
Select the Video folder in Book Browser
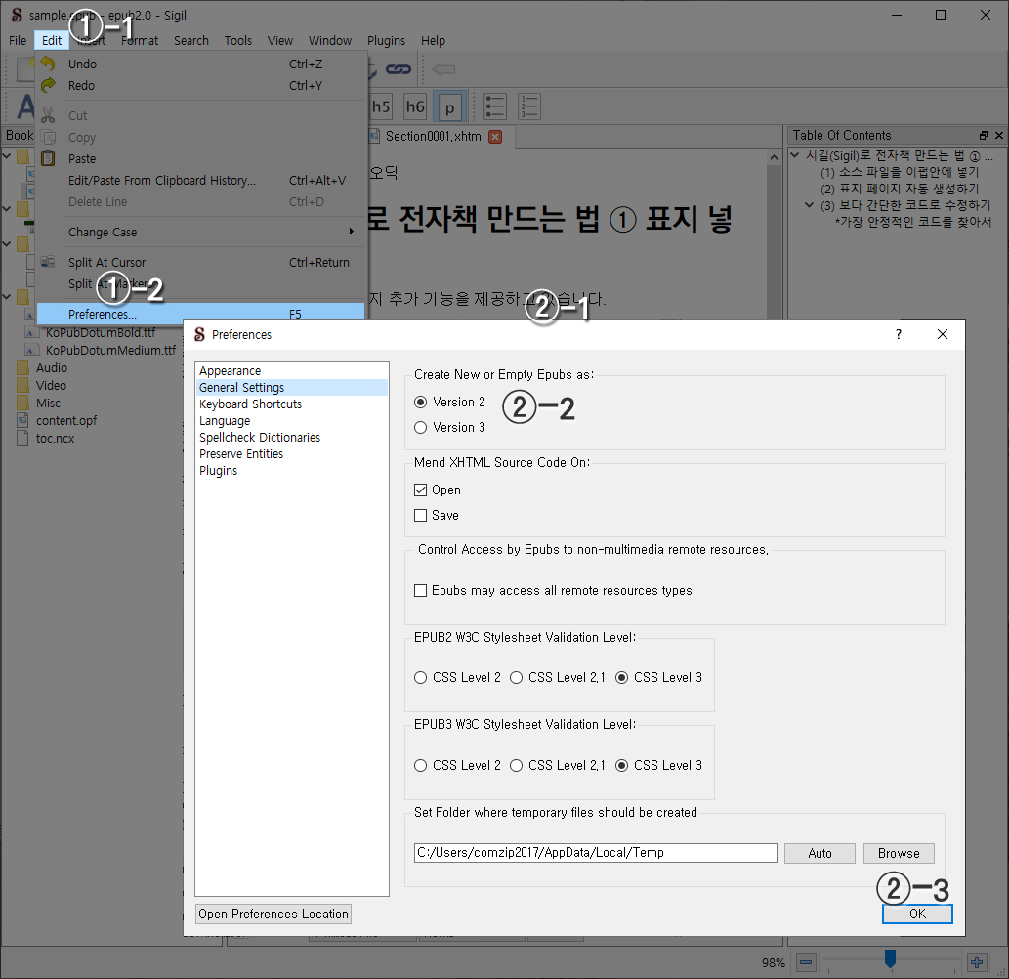tap(42, 385)
